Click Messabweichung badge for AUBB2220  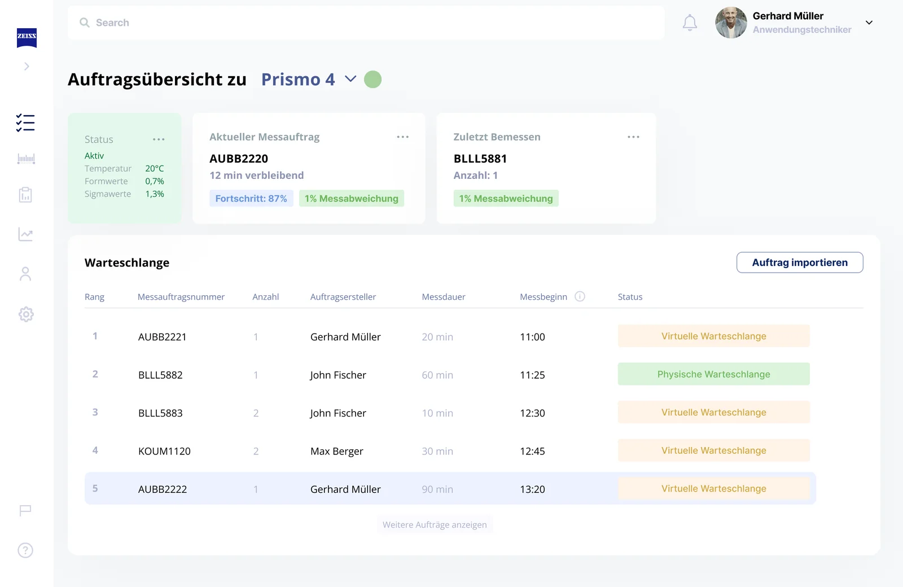click(351, 199)
